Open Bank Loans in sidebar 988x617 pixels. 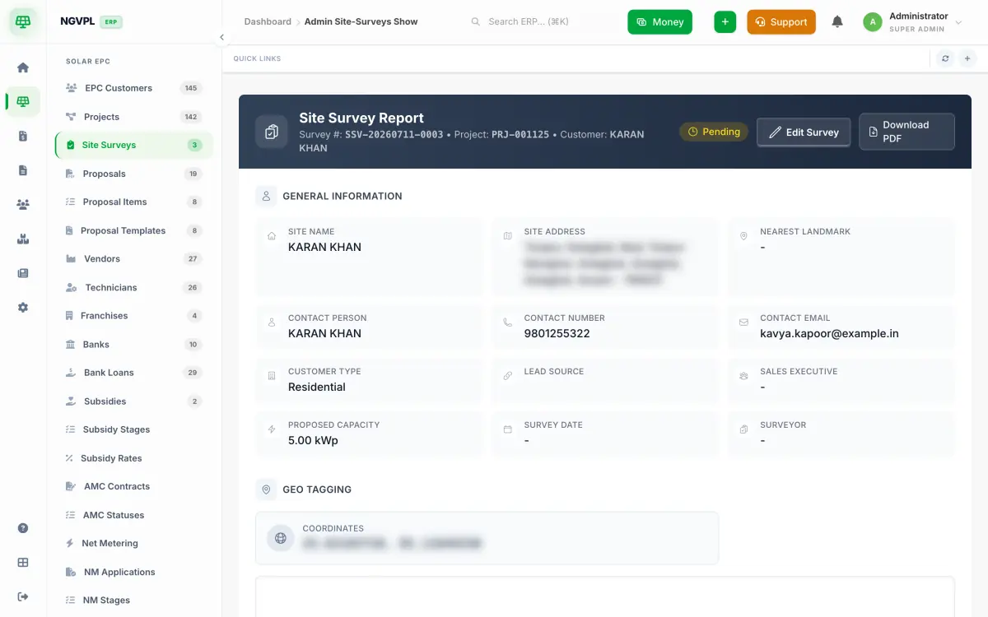click(133, 373)
